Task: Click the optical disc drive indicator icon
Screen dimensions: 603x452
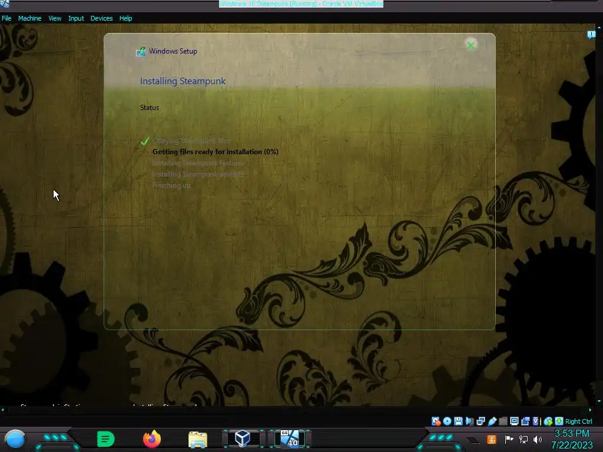Action: [x=447, y=421]
